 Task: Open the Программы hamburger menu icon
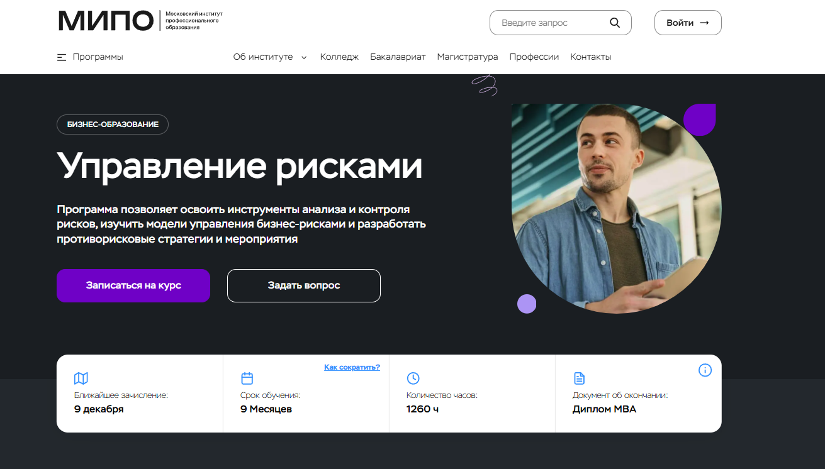(62, 57)
